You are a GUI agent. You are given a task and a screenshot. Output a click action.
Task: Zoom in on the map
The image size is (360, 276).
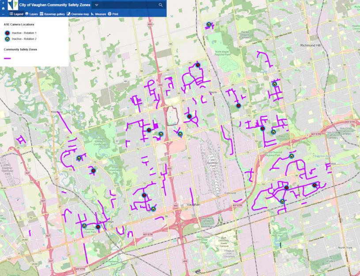(x=3, y=3)
